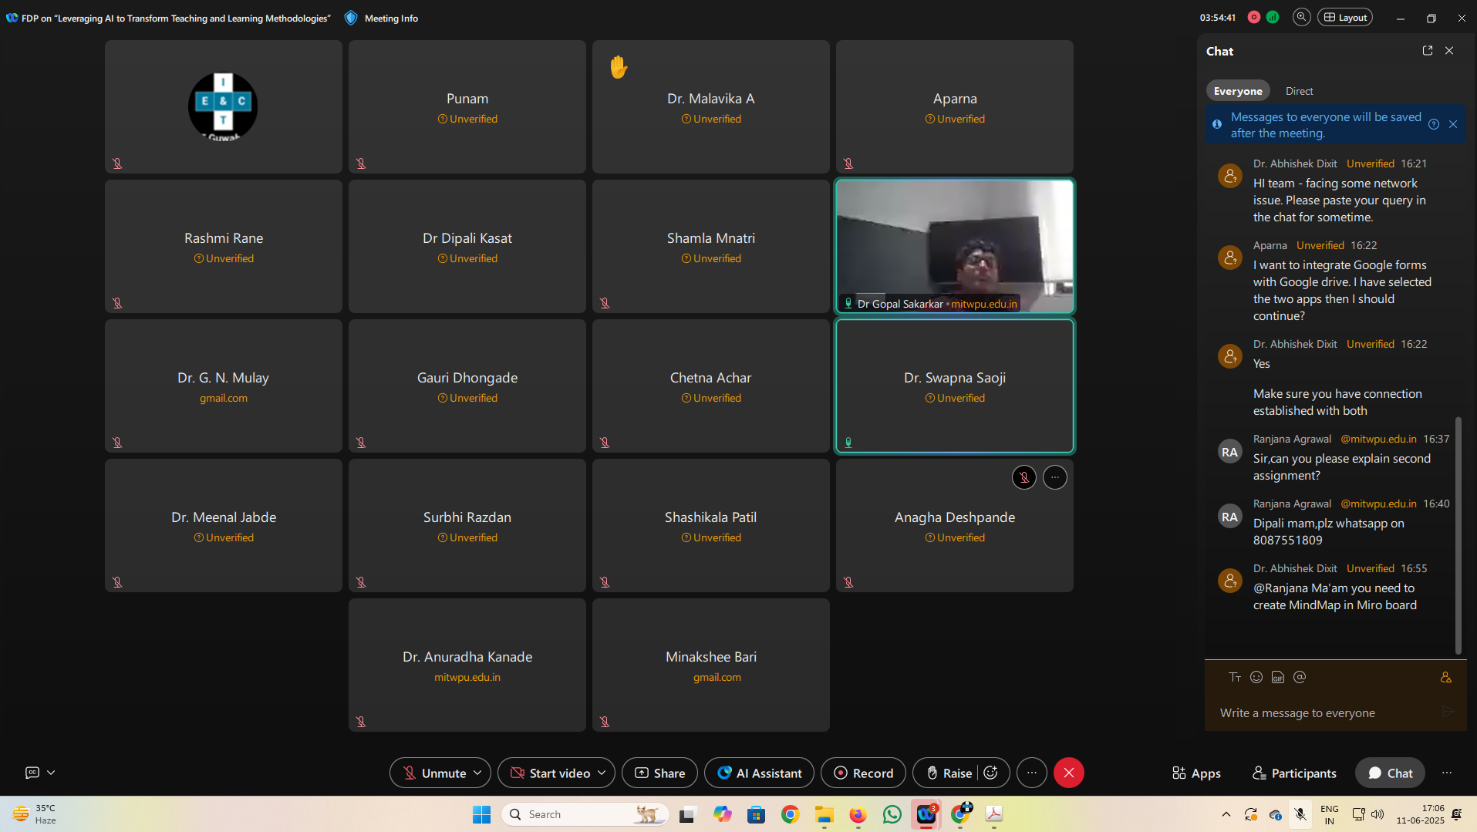Image resolution: width=1477 pixels, height=832 pixels.
Task: Select the Everyone chat tab
Action: [1237, 91]
